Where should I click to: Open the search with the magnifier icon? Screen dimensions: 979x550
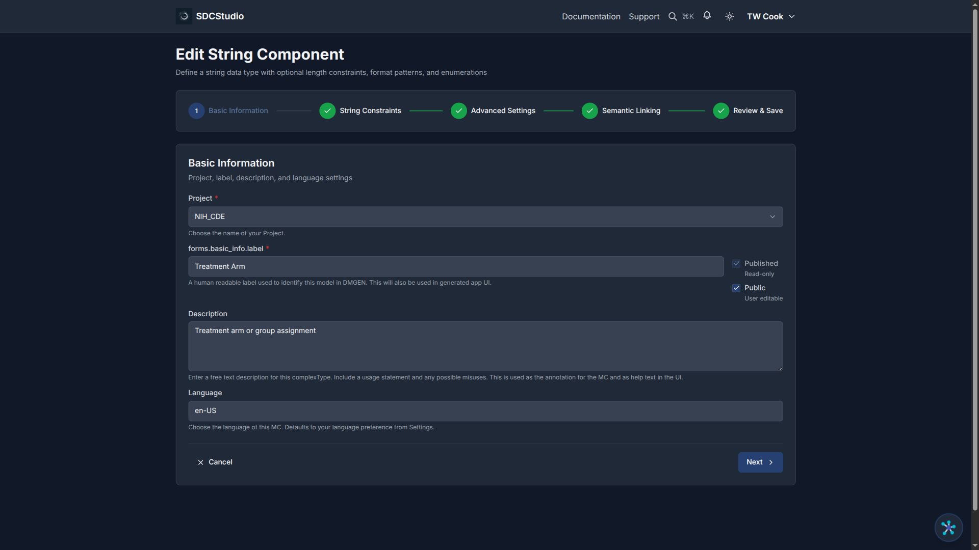(673, 16)
